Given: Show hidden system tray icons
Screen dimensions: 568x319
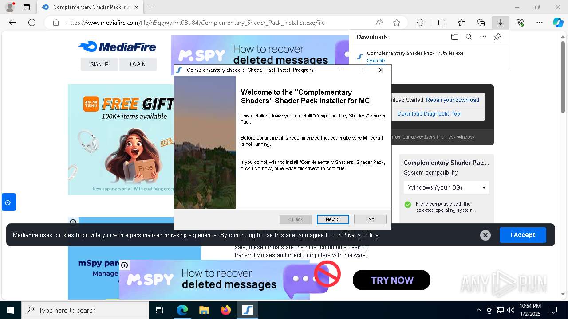Looking at the screenshot, I should 478,310.
